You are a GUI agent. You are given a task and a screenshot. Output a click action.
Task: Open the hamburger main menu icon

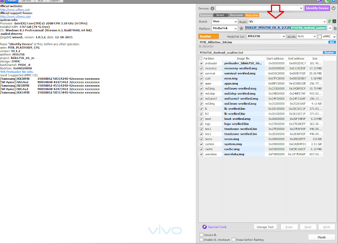[2, 1]
